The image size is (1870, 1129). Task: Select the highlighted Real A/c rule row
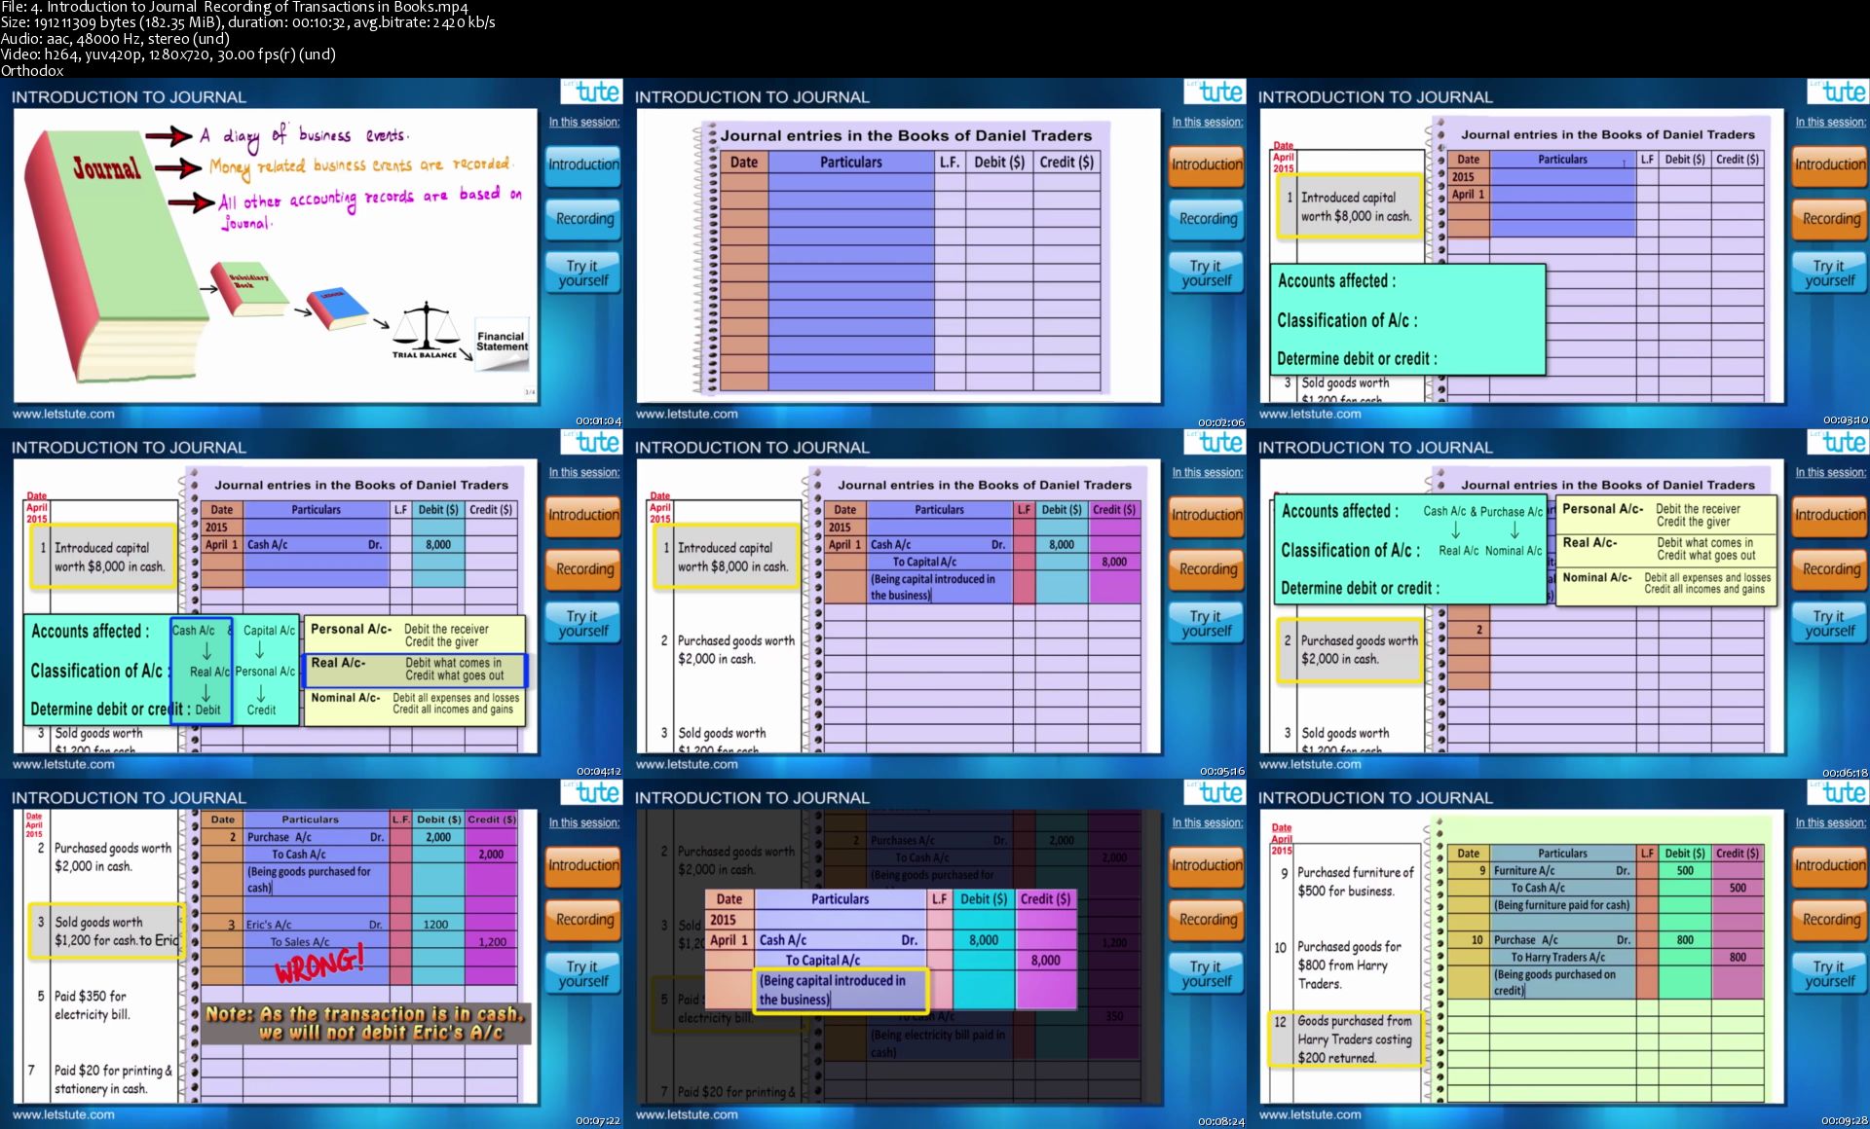[x=416, y=669]
